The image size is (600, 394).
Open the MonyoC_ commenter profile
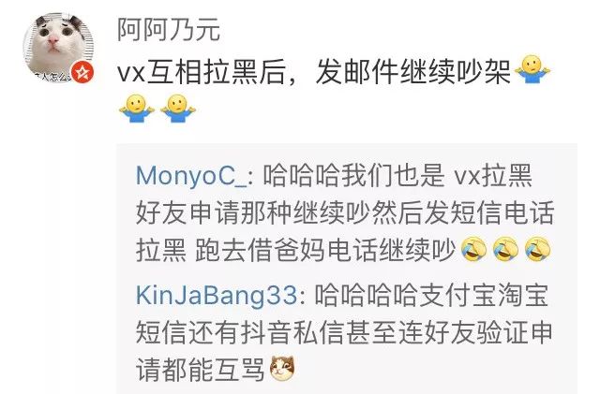(191, 175)
